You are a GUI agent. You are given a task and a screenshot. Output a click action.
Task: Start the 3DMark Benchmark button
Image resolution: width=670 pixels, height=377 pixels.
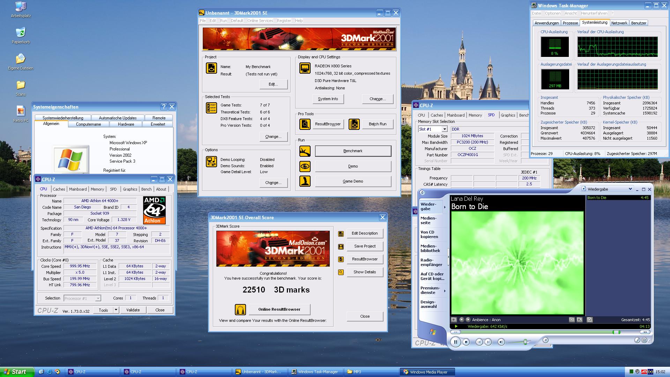tap(353, 151)
